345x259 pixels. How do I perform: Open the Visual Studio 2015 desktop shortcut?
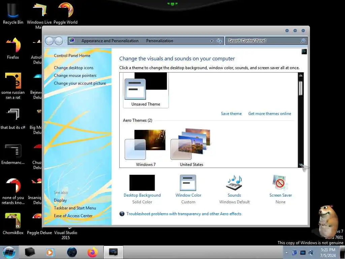coord(66,235)
